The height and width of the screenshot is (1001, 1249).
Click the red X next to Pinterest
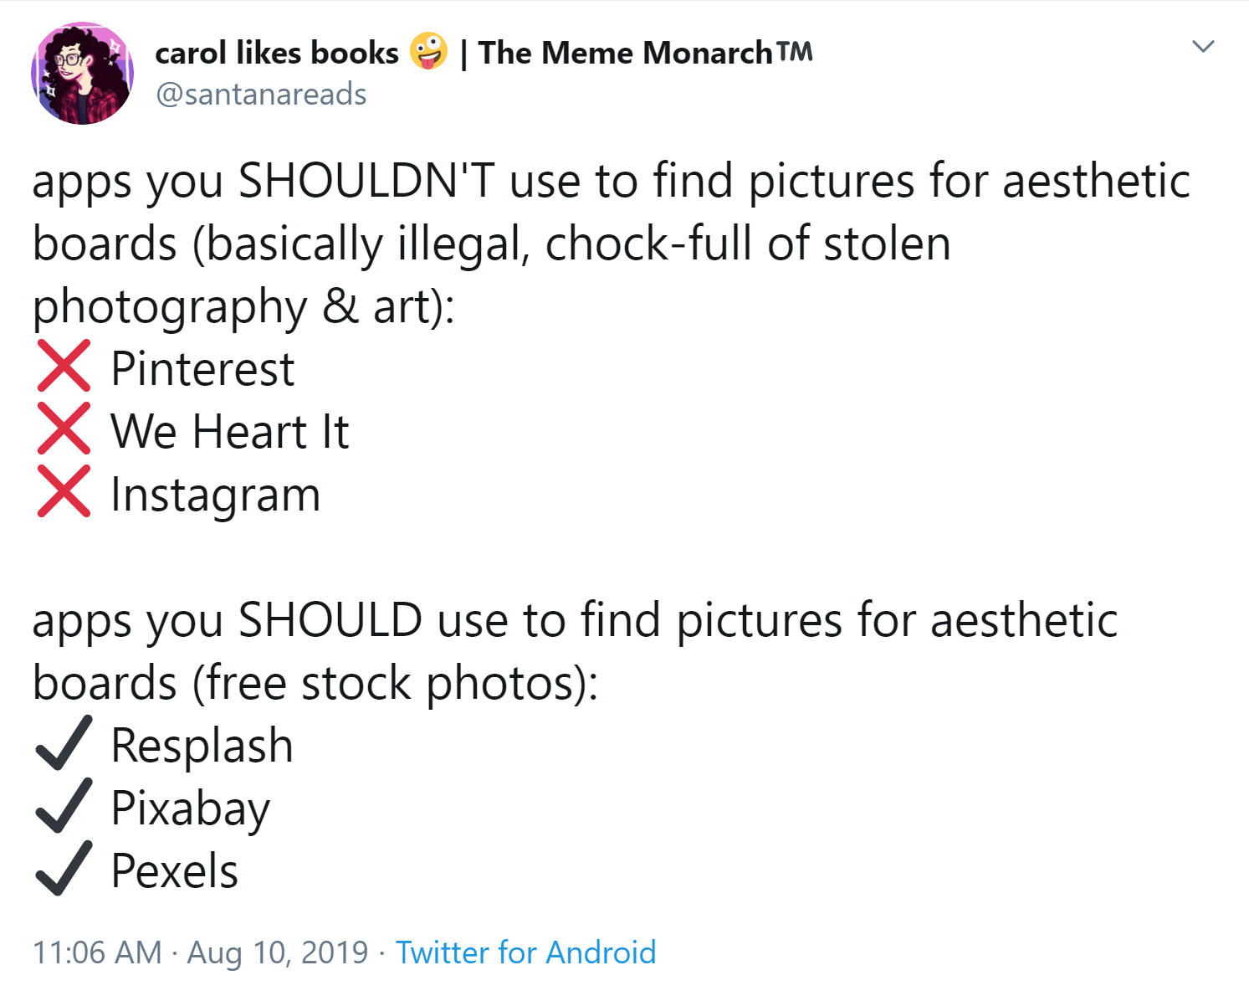pos(64,367)
